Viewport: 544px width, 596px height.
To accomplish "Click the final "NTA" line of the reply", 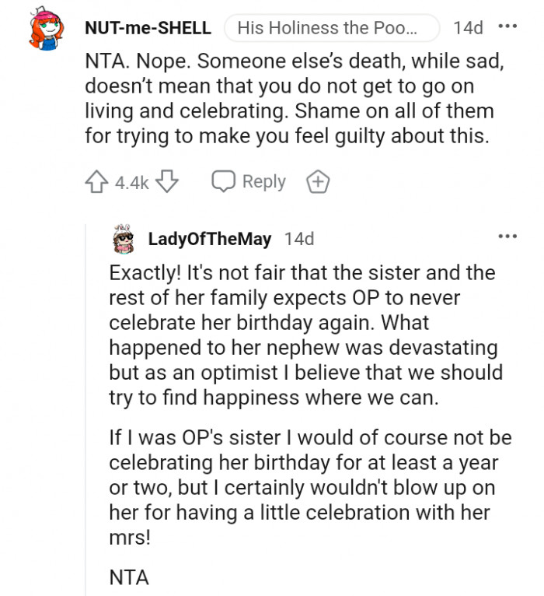I will coord(128,577).
